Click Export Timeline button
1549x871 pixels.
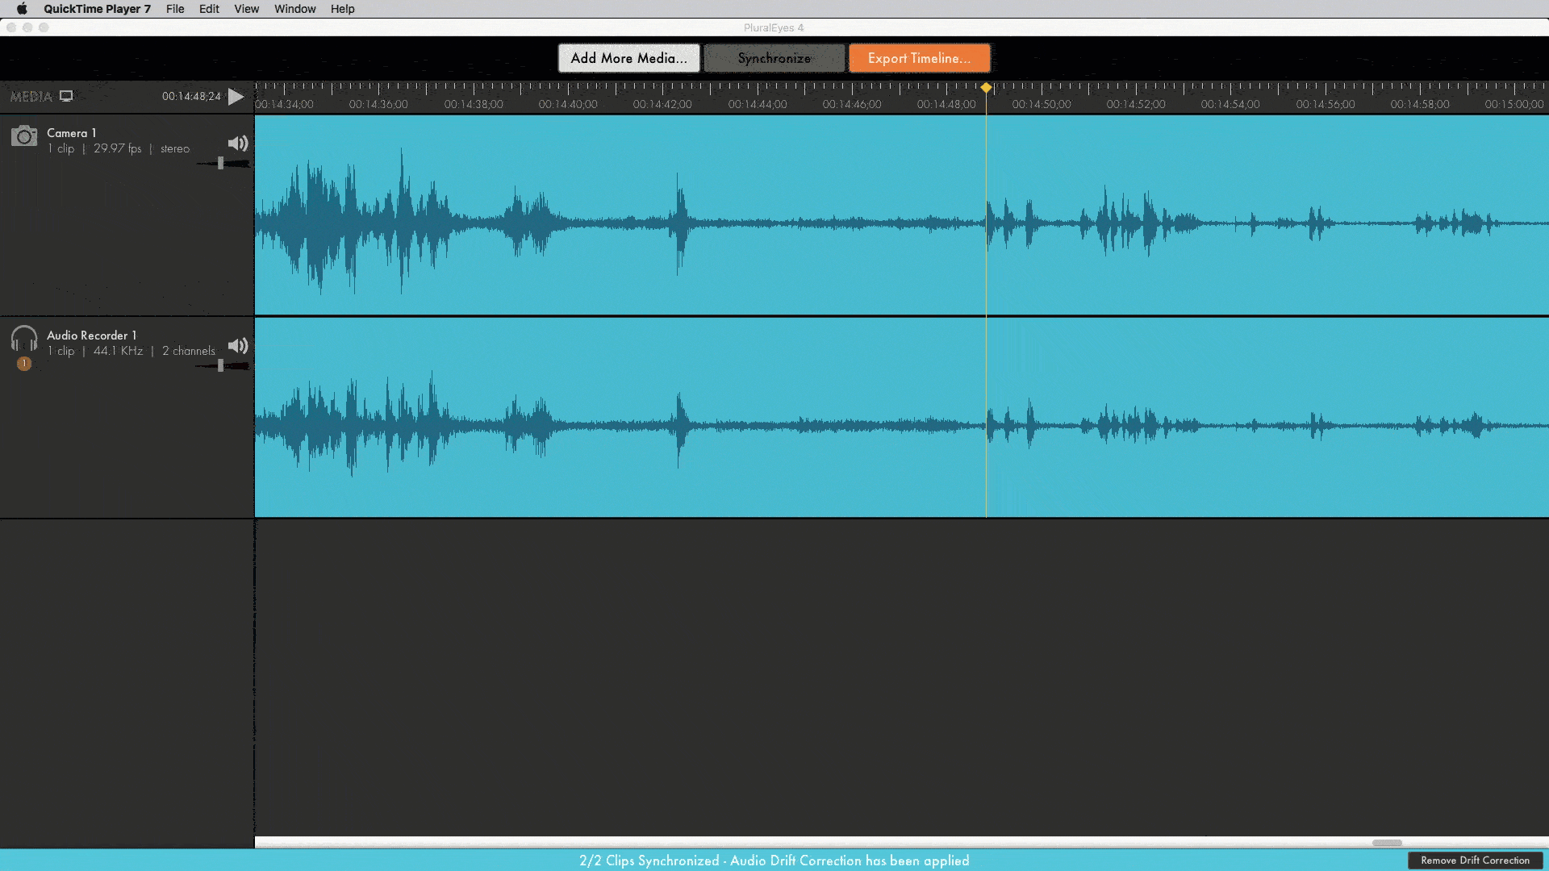point(919,58)
